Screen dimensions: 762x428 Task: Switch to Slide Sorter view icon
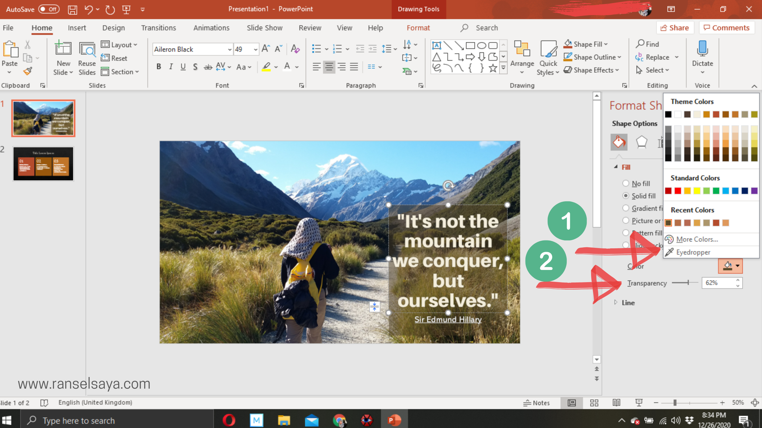[x=594, y=403]
